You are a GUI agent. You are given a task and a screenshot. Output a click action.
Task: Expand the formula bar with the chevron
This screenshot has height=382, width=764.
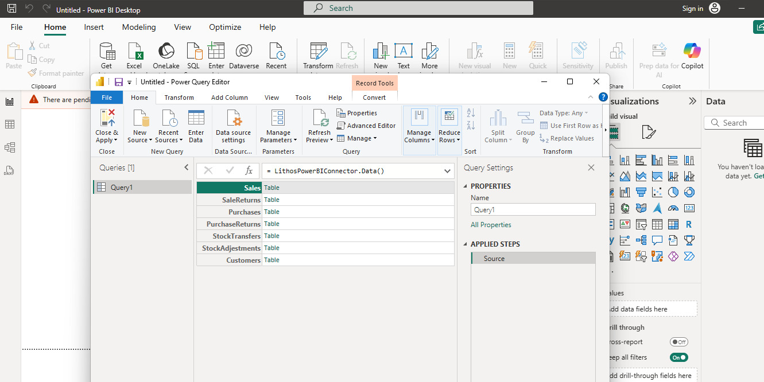click(x=448, y=171)
